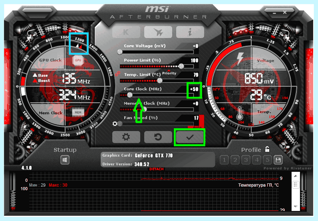This screenshot has width=318, height=221.
Task: Click the version 4.1.0 label
Action: pyautogui.click(x=26, y=168)
